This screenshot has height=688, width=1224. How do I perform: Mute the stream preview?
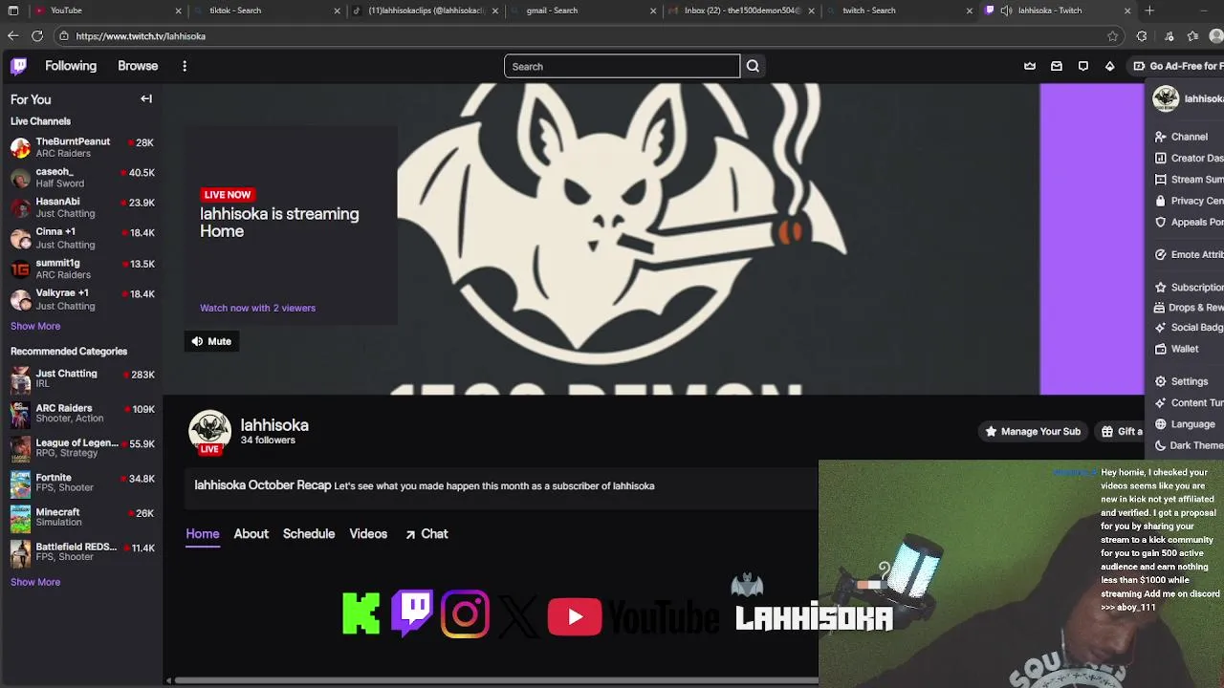click(211, 341)
